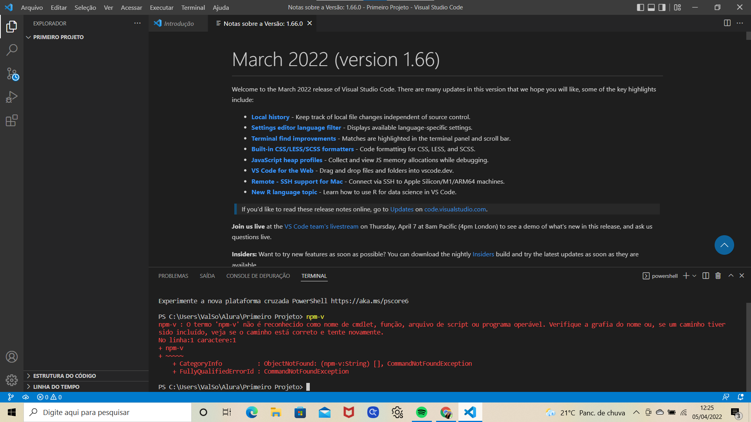Click the feedback status bar icon
751x422 pixels.
pyautogui.click(x=726, y=397)
